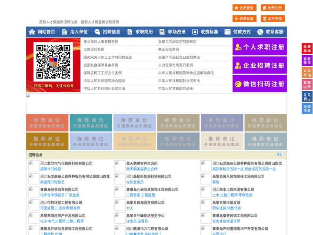This screenshot has width=313, height=235.
Task: Open the 昌黎卡口检查 job link
Action: [51, 169]
